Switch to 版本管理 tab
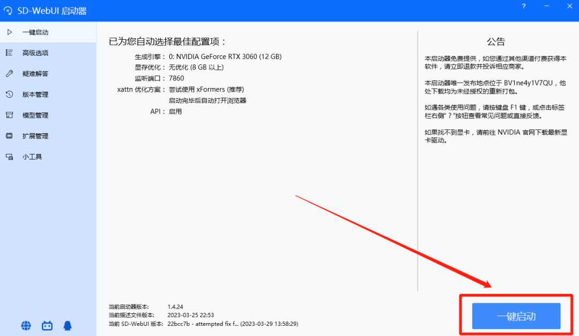 pyautogui.click(x=48, y=94)
